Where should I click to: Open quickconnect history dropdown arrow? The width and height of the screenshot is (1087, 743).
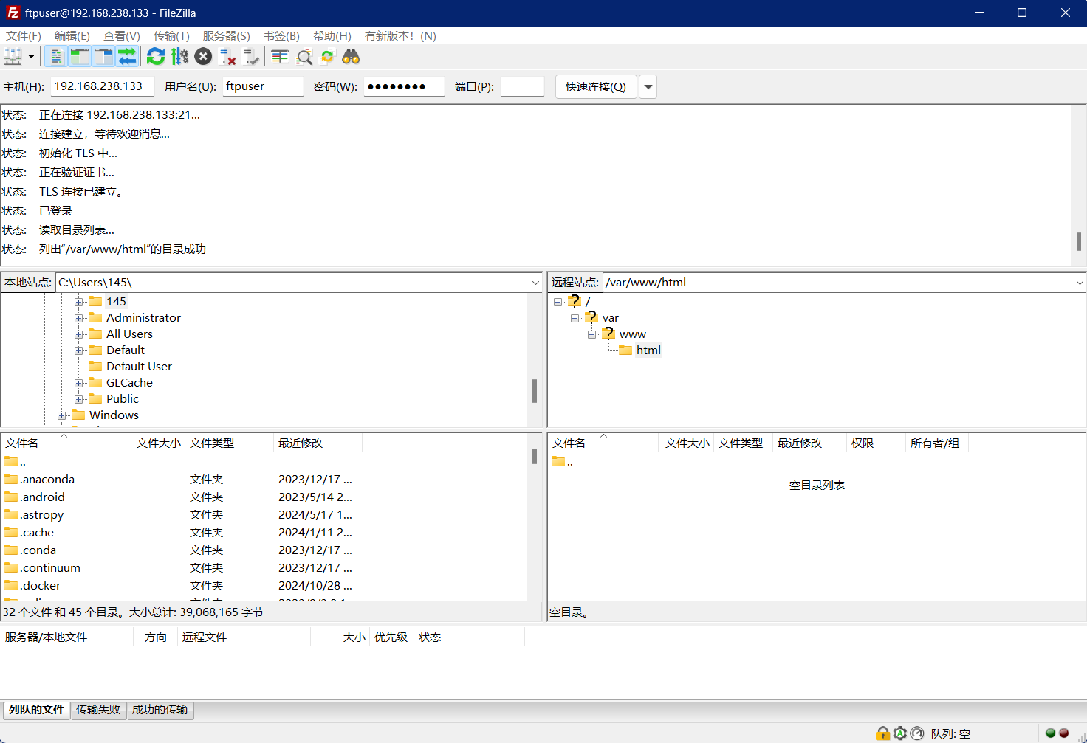tap(648, 87)
